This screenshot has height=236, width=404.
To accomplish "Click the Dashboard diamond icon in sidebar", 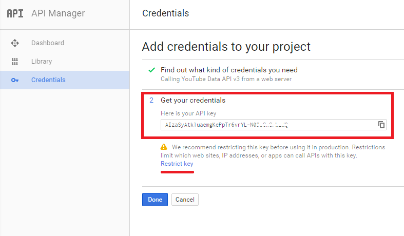I will [15, 43].
